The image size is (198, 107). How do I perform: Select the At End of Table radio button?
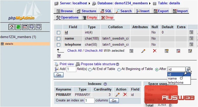point(90,69)
